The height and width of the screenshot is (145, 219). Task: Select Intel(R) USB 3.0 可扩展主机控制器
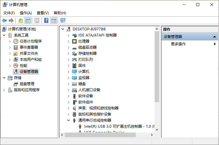coord(119,126)
